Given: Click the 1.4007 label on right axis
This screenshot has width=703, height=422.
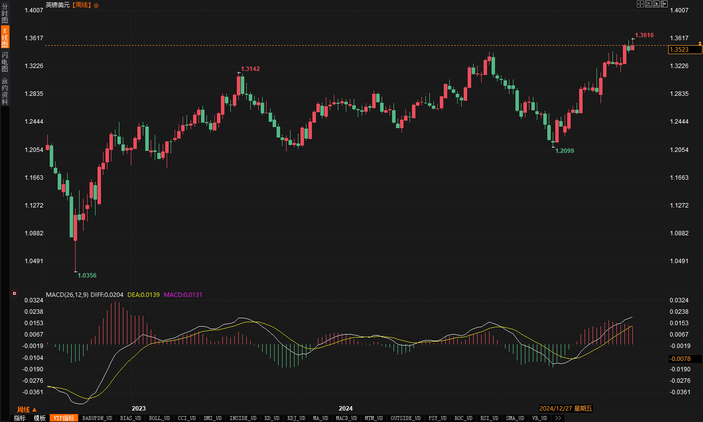Looking at the screenshot, I should pos(679,10).
